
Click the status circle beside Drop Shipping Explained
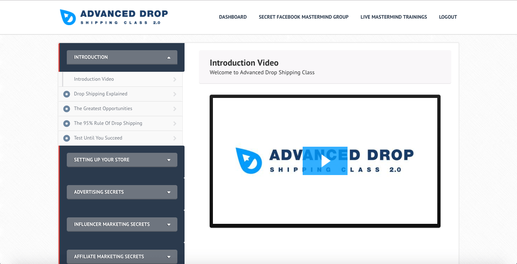pyautogui.click(x=66, y=94)
